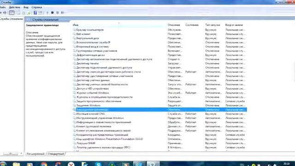Select Диспетчер учетных данных
The height and width of the screenshot is (166, 295).
[159, 80]
